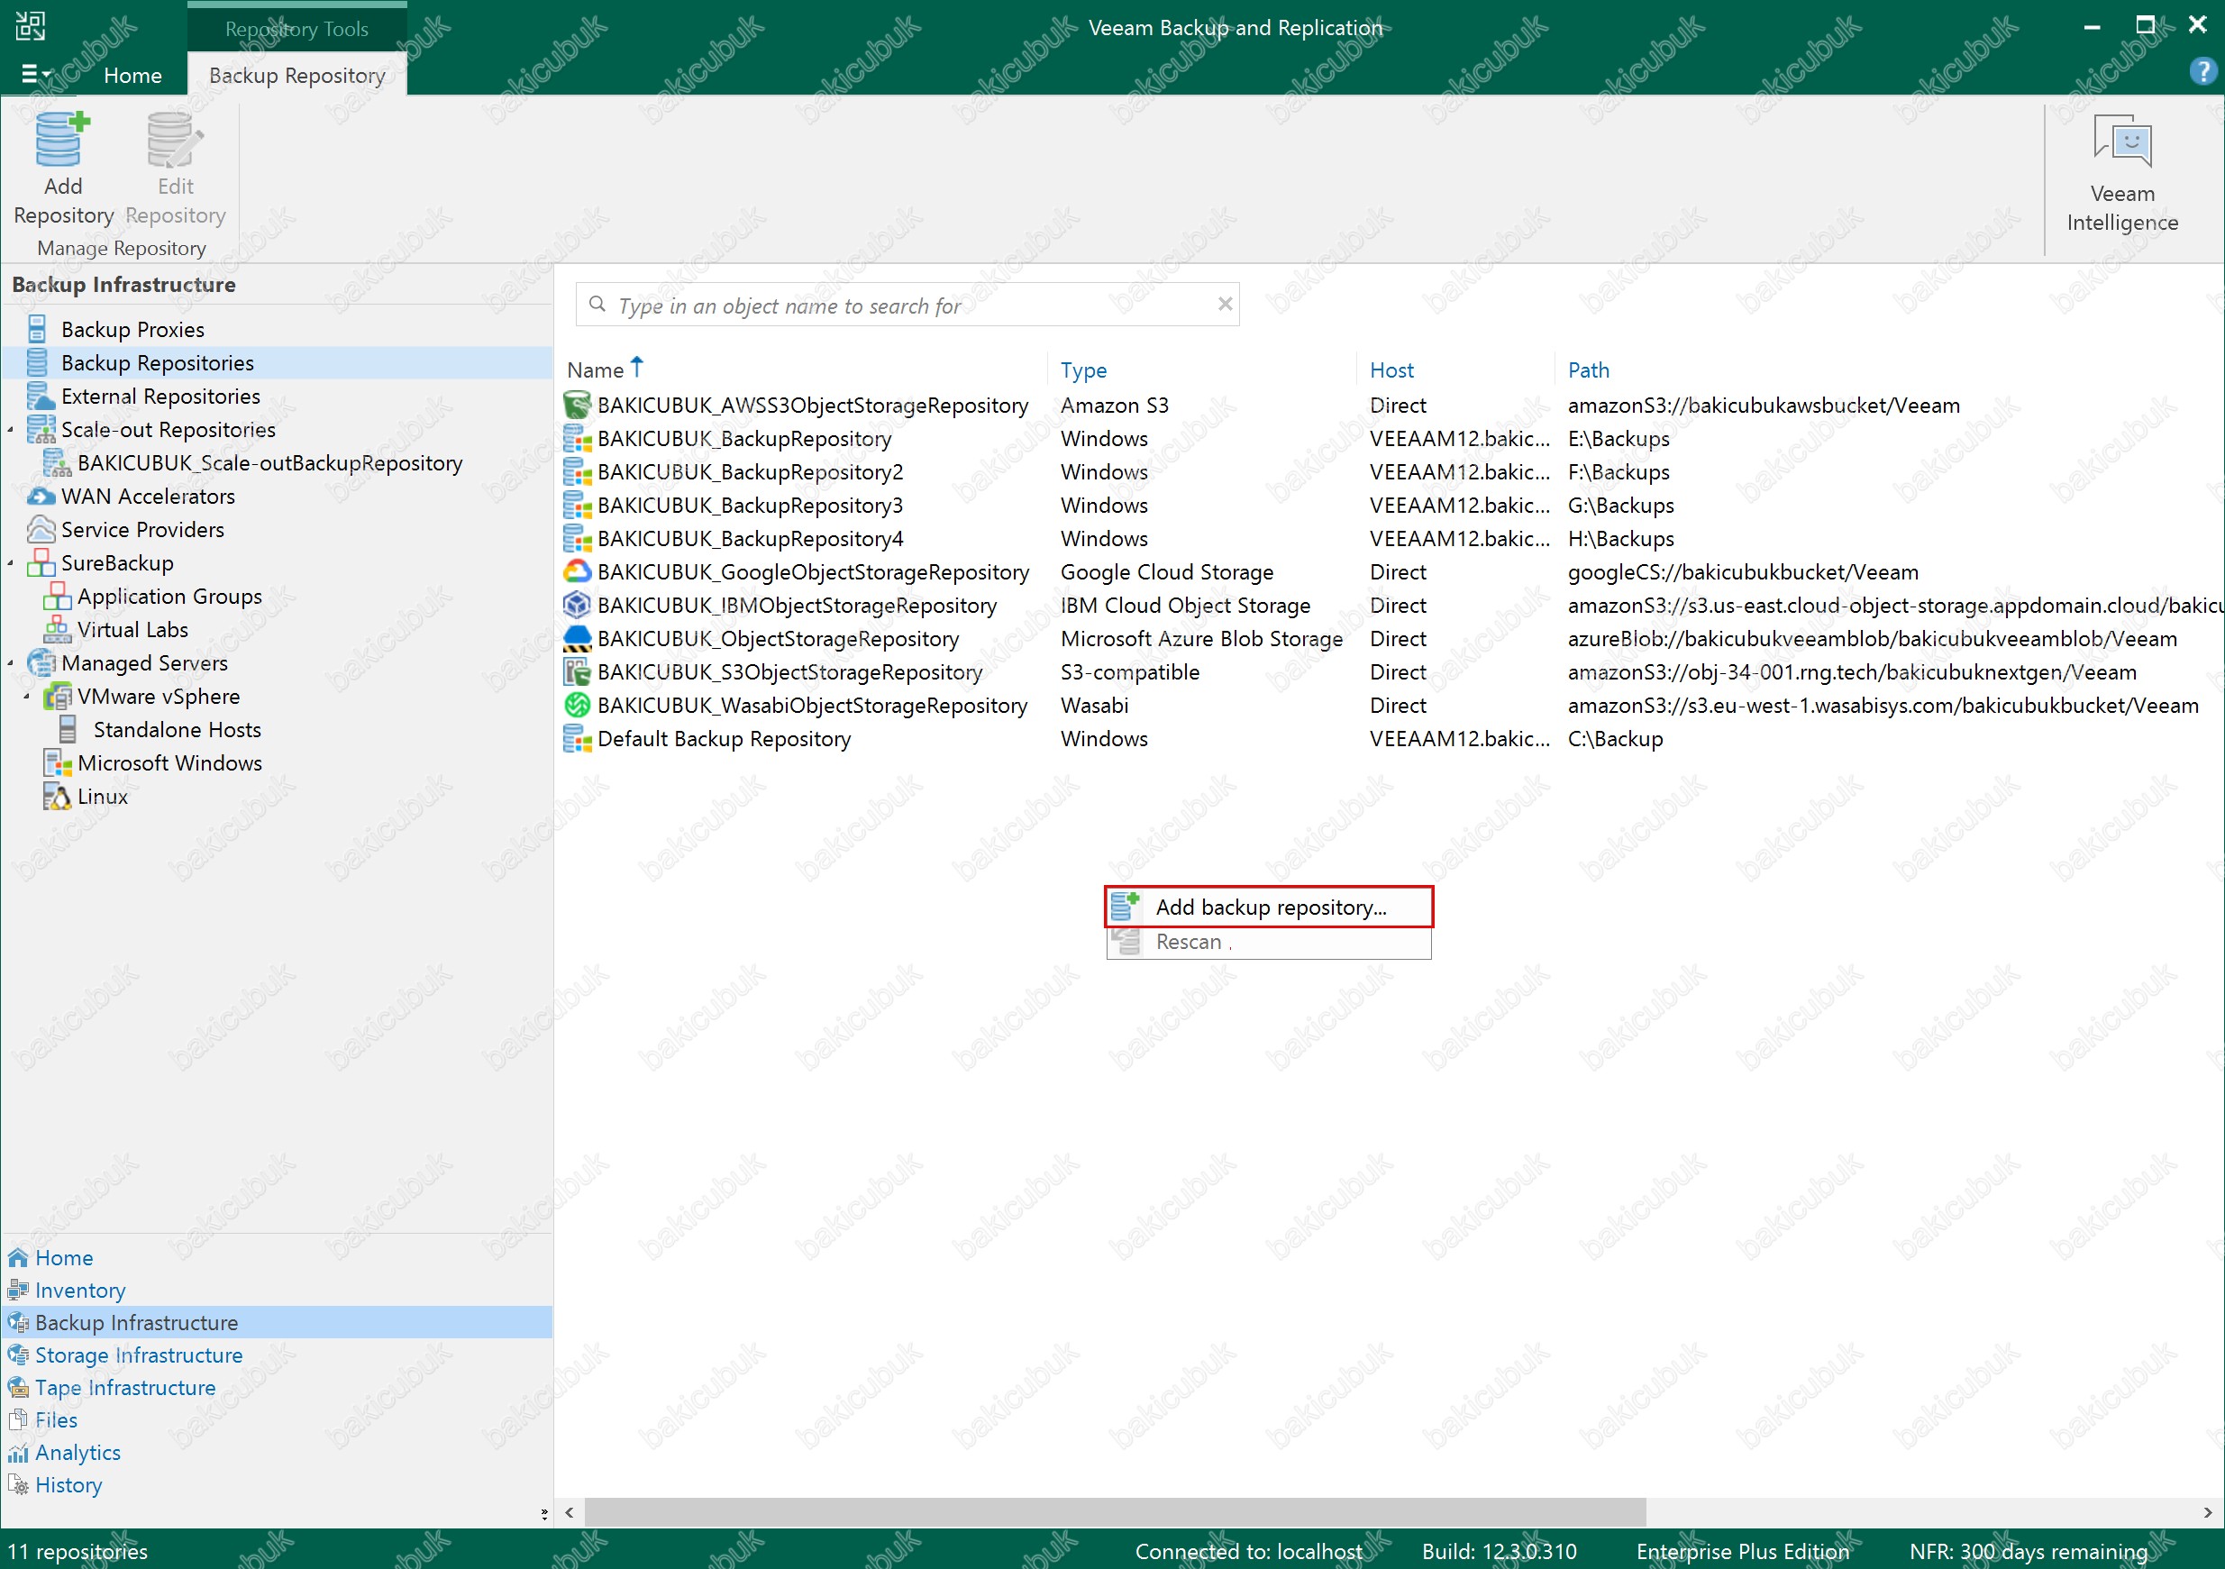Image resolution: width=2225 pixels, height=1569 pixels.
Task: Open the Tape Infrastructure view
Action: (125, 1387)
